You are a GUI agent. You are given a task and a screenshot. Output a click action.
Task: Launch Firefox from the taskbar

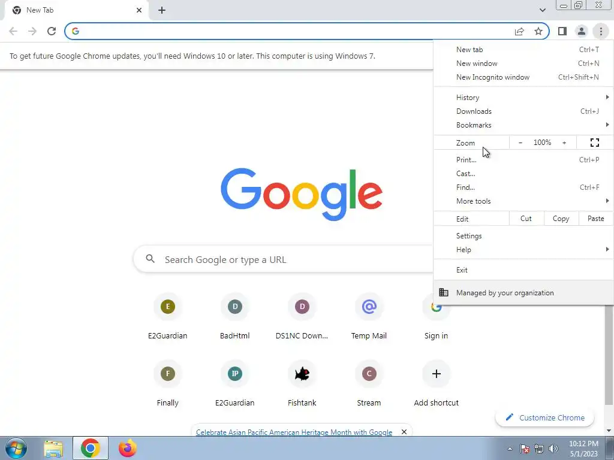(128, 448)
